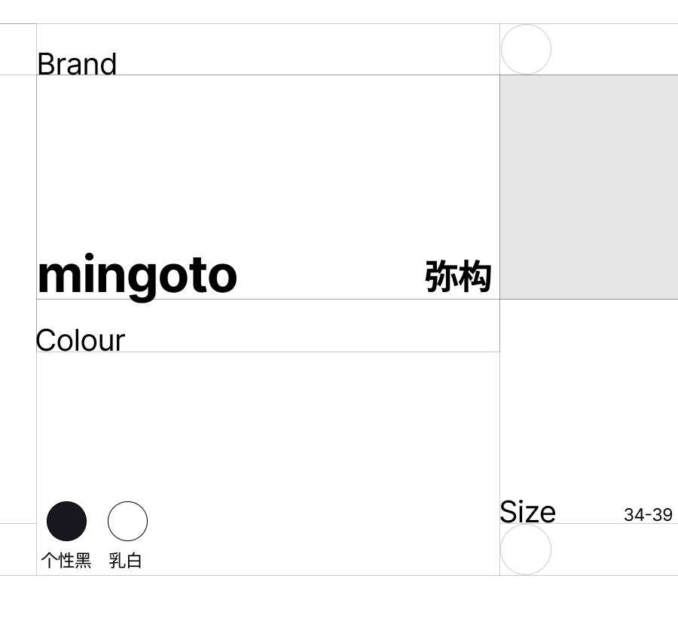The width and height of the screenshot is (678, 627).
Task: Click the mingoto brand name
Action: (x=137, y=275)
